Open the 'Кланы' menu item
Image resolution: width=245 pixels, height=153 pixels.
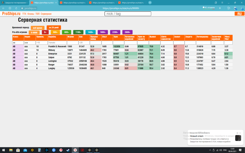click(x=31, y=14)
